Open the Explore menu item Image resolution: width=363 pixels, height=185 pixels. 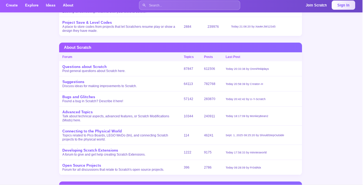coord(32,5)
